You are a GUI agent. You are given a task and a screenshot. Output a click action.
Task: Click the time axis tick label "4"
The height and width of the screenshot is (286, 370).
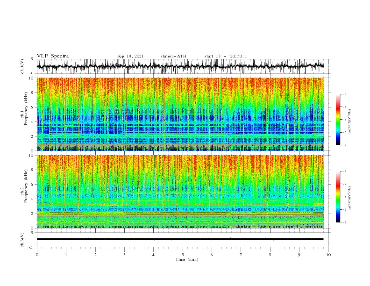click(x=154, y=255)
